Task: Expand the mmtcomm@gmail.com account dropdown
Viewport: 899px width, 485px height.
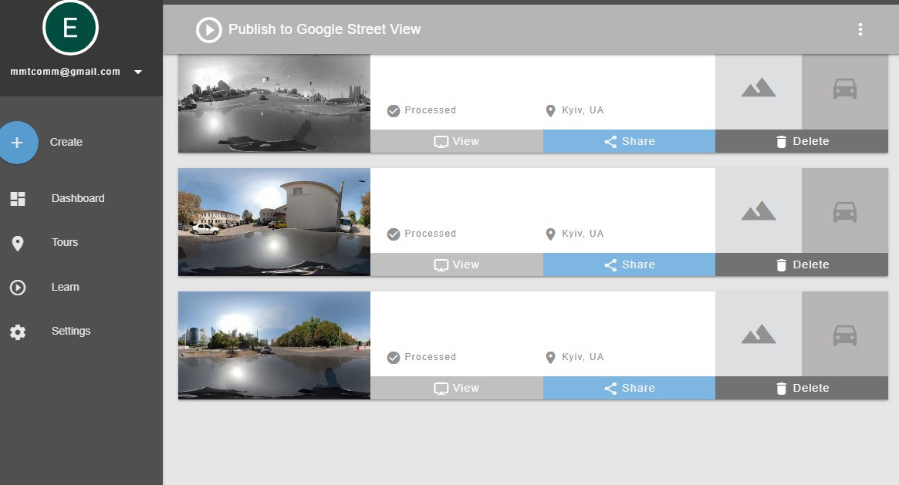Action: (x=138, y=72)
